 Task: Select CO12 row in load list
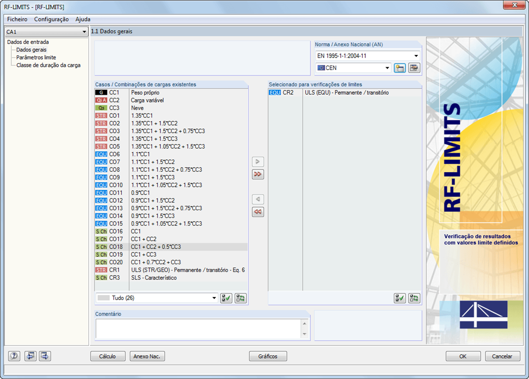click(171, 200)
